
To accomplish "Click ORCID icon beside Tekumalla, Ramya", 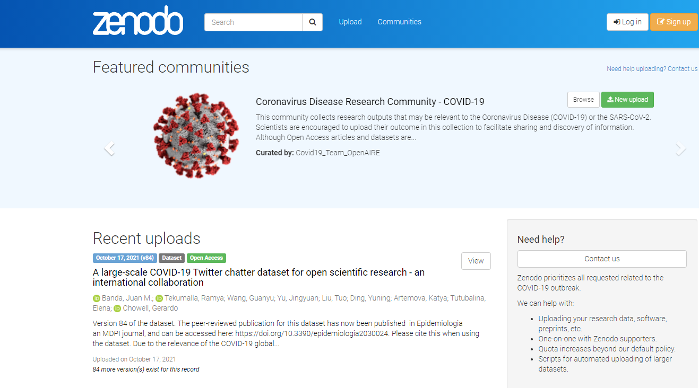I will click(x=159, y=298).
